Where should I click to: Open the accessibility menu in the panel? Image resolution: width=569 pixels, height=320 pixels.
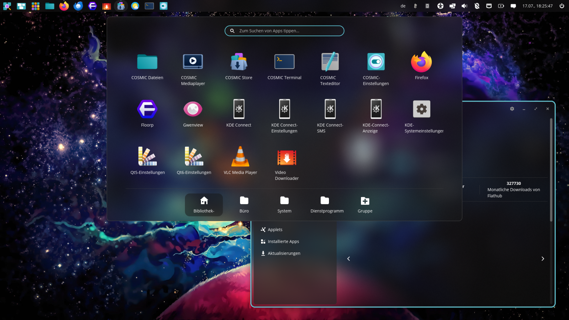point(440,6)
